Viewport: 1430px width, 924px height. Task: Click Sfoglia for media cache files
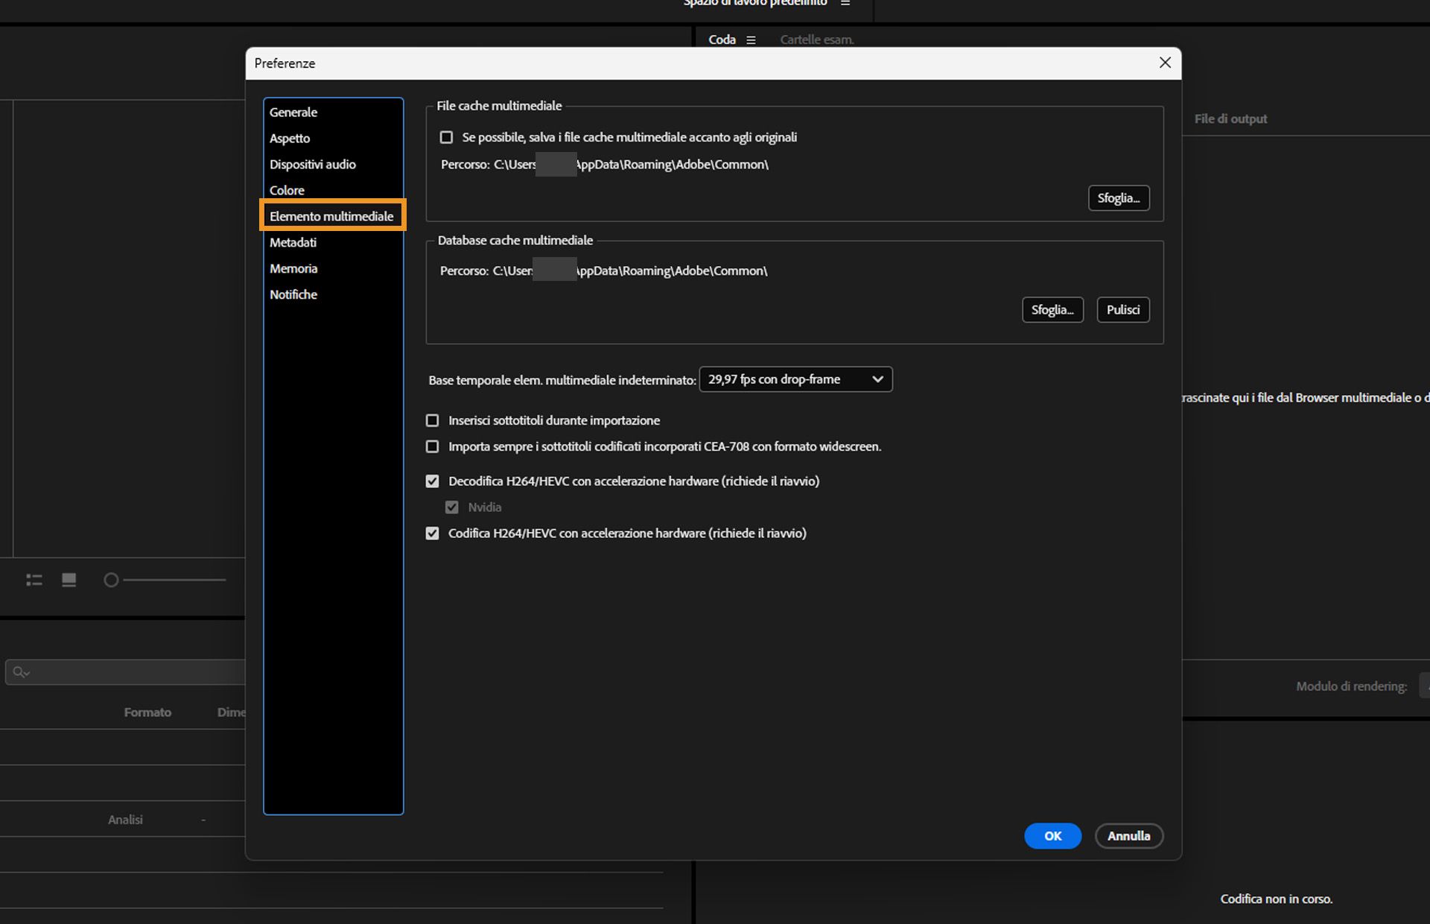[1118, 198]
